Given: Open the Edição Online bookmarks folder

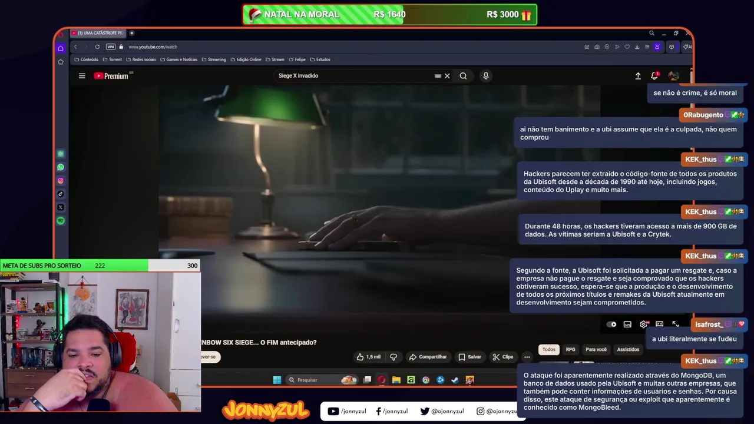Looking at the screenshot, I should click(246, 59).
